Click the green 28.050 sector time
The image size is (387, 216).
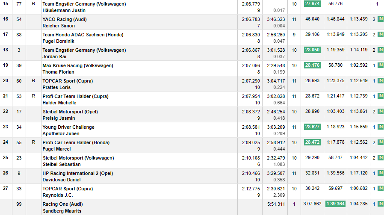pos(312,50)
